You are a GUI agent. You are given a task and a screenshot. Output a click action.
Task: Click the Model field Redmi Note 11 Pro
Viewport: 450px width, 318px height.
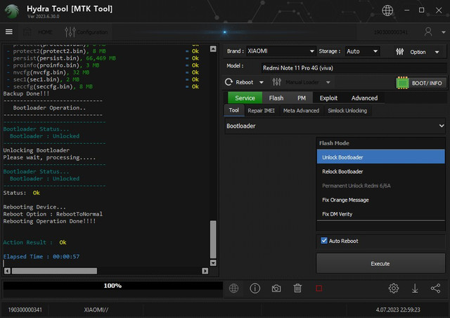coord(354,68)
